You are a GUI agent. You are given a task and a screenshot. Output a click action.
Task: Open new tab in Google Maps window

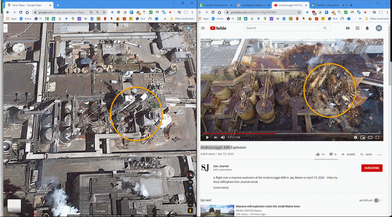(x=58, y=5)
